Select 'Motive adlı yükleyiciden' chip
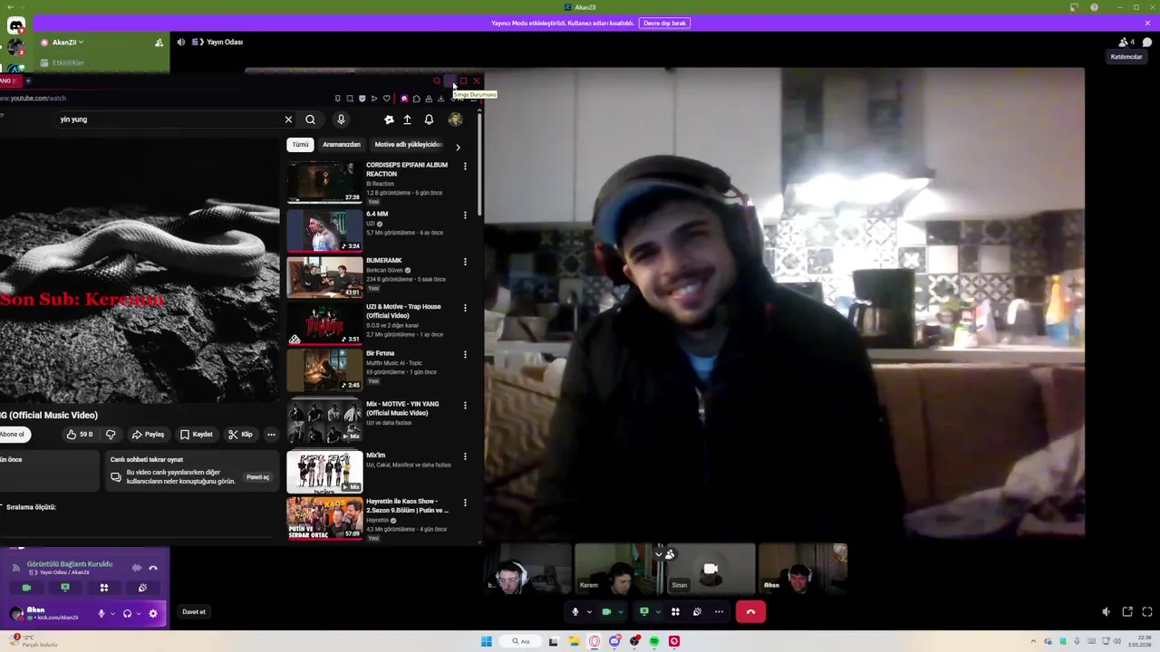 click(408, 145)
